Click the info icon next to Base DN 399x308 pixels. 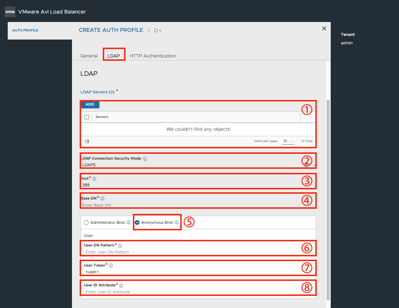click(x=102, y=198)
